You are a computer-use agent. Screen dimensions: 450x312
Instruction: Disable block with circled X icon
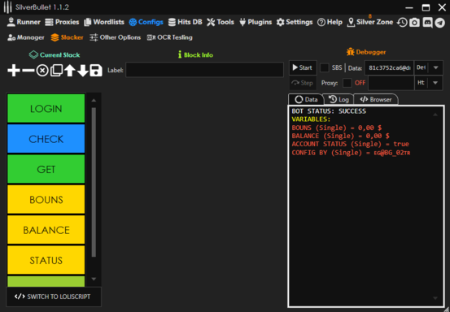click(42, 71)
